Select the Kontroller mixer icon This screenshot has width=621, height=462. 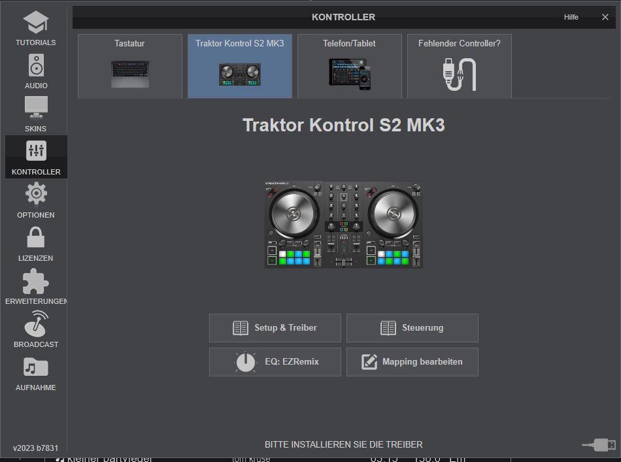(36, 150)
